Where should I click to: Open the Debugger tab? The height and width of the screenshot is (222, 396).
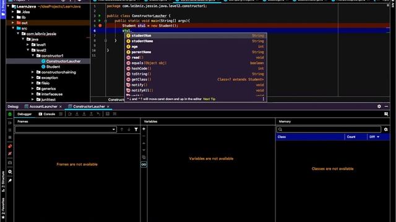pos(25,114)
